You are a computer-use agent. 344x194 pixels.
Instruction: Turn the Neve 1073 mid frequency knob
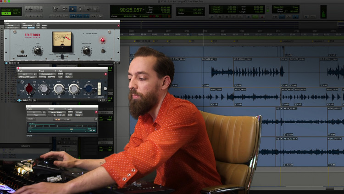59,89
